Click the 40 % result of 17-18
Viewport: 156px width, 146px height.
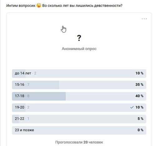click(139, 96)
